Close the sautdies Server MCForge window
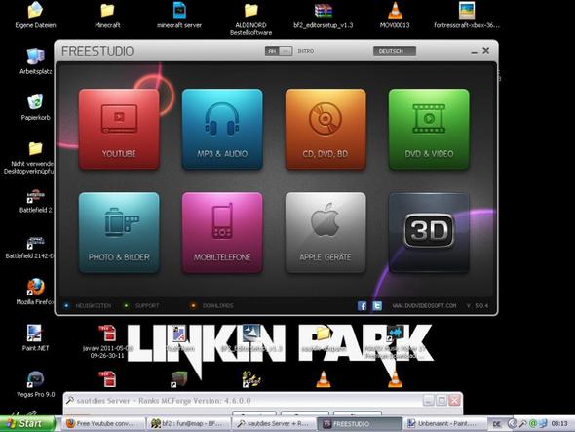575x432 pixels. (x=454, y=401)
